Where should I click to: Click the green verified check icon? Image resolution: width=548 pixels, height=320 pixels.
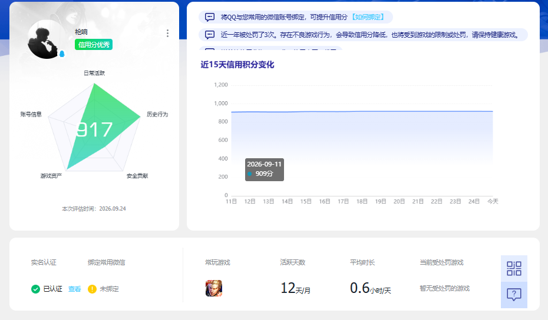[35, 289]
